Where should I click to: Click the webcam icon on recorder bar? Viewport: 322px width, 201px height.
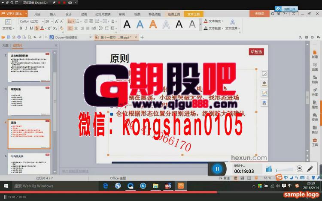pos(300,169)
